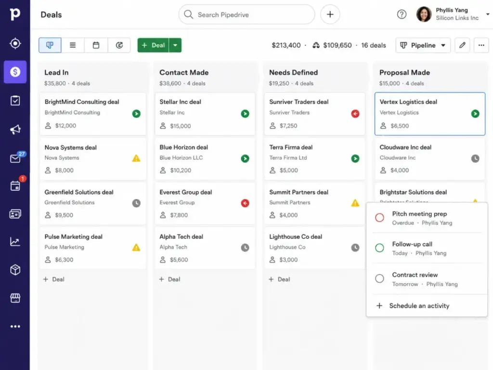
Task: Open Brightstar Solutions deal title
Action: [413, 192]
